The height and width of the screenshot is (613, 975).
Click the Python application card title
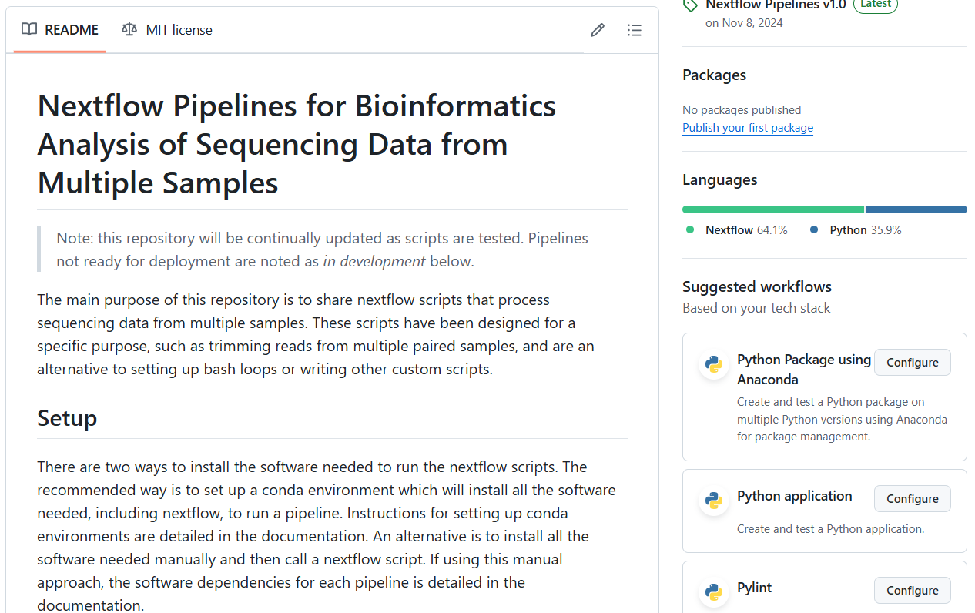pyautogui.click(x=795, y=496)
